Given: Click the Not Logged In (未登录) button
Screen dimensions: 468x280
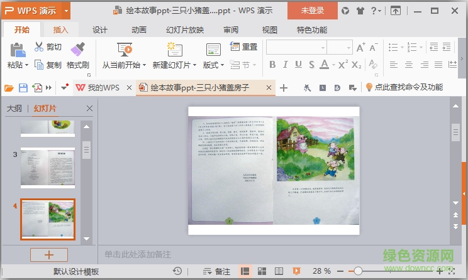Looking at the screenshot, I should [x=313, y=11].
